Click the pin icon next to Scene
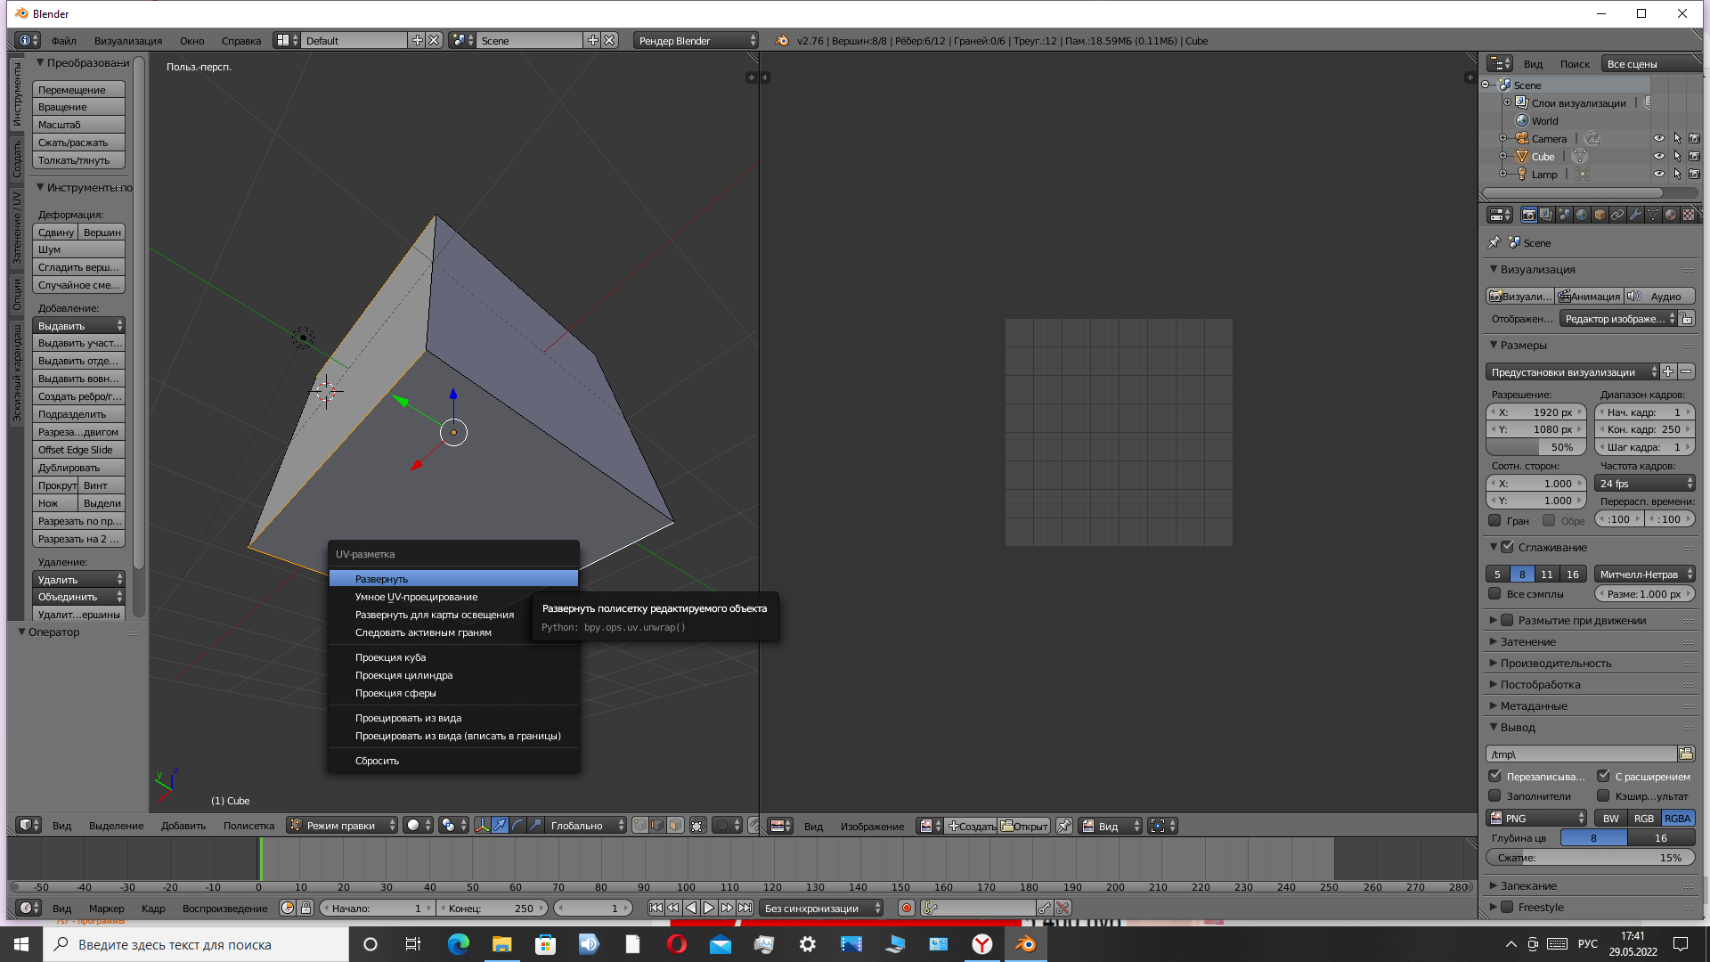The image size is (1710, 962). [1494, 242]
